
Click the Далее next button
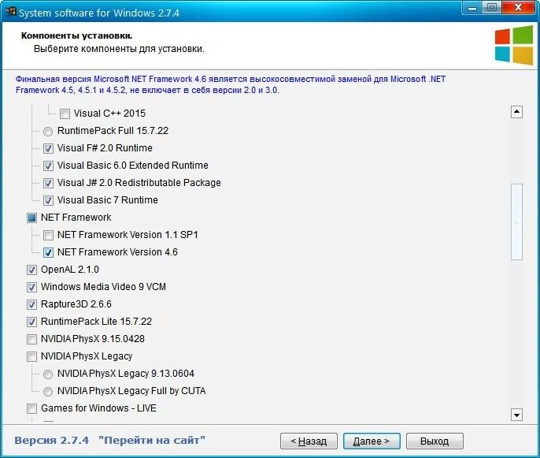372,441
